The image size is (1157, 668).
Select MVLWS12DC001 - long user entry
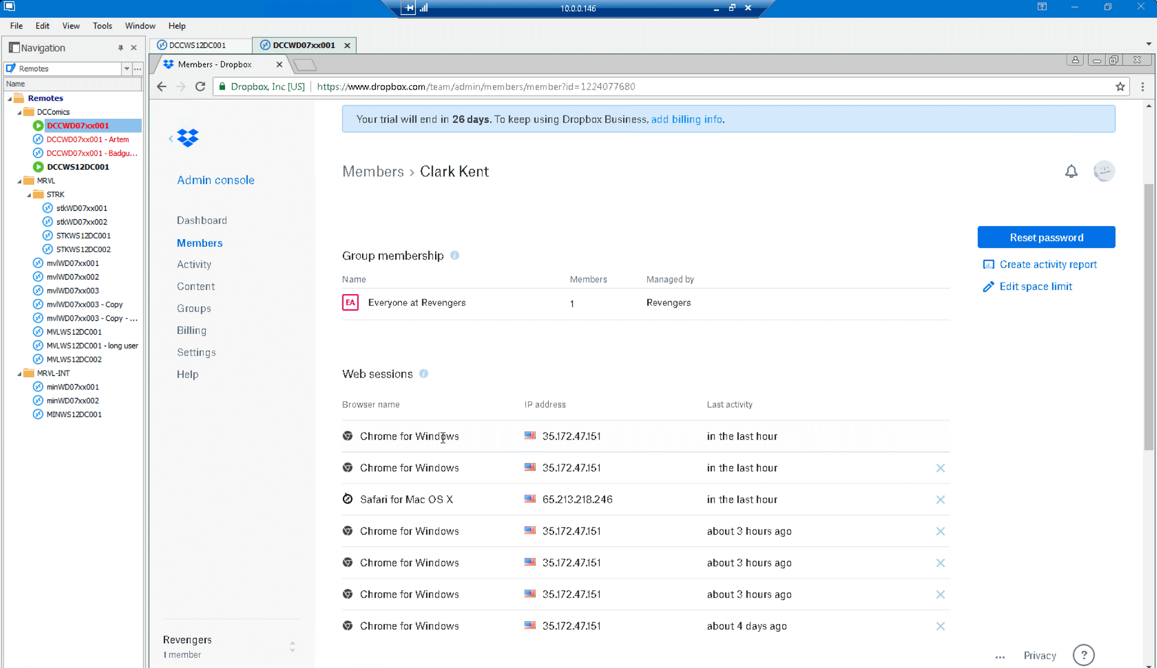[92, 346]
